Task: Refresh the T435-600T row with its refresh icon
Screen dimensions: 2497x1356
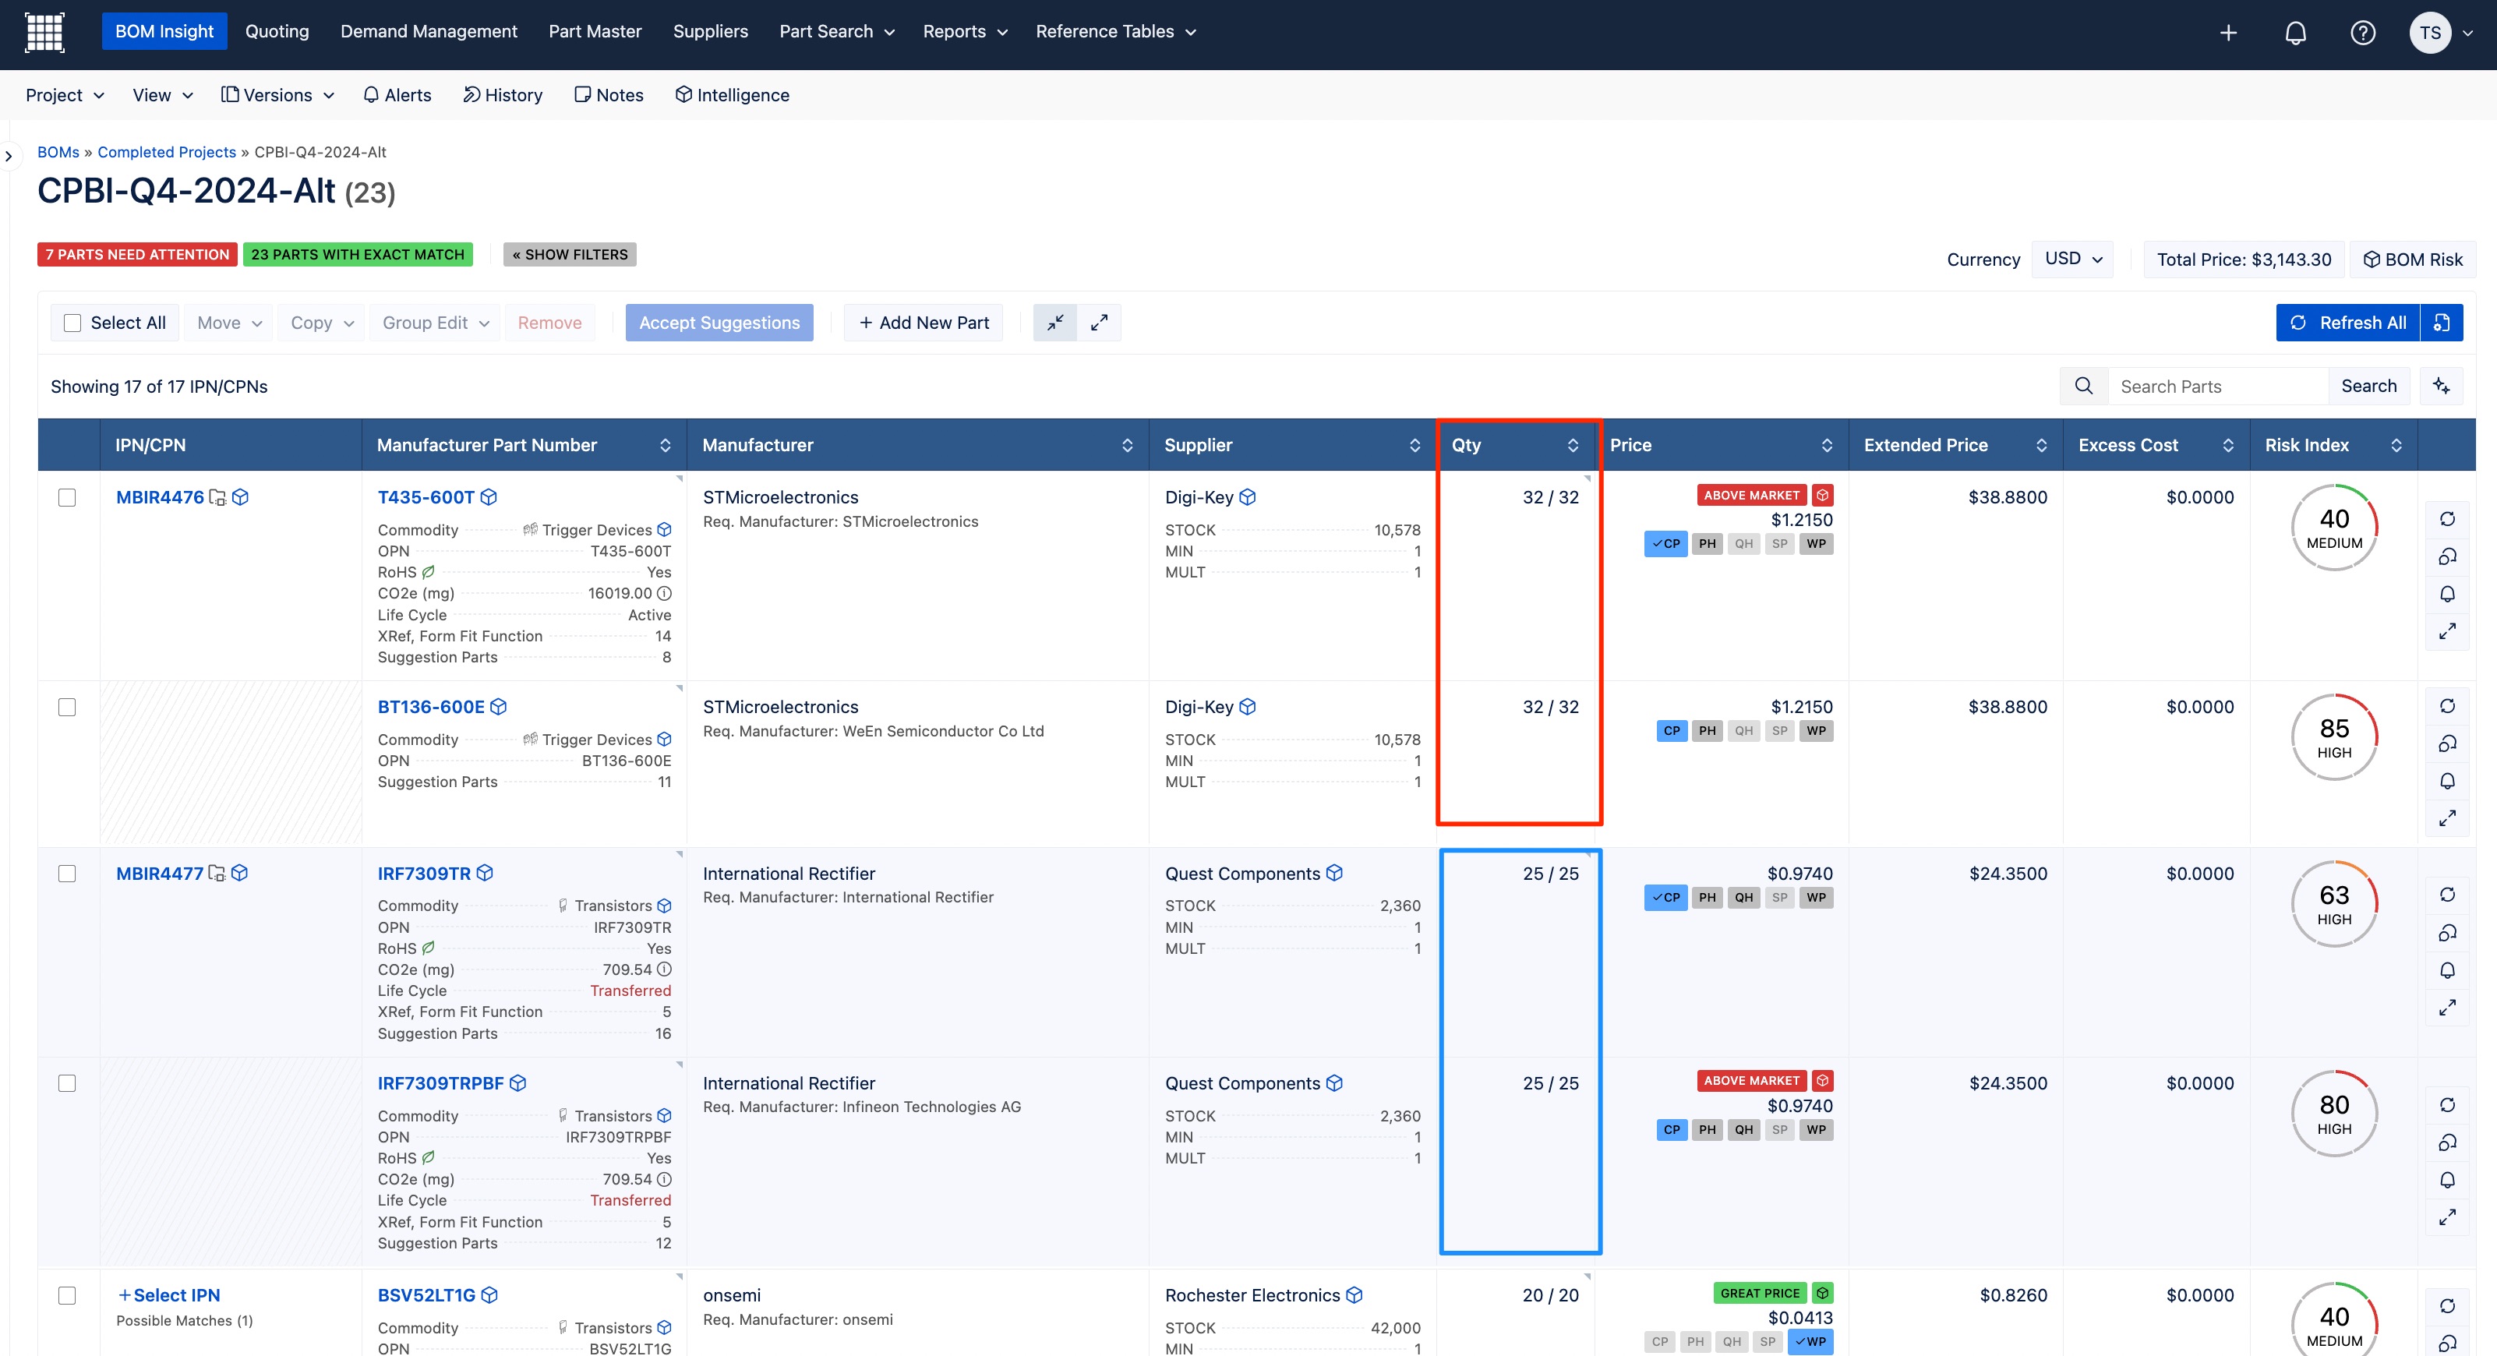Action: click(x=2448, y=520)
